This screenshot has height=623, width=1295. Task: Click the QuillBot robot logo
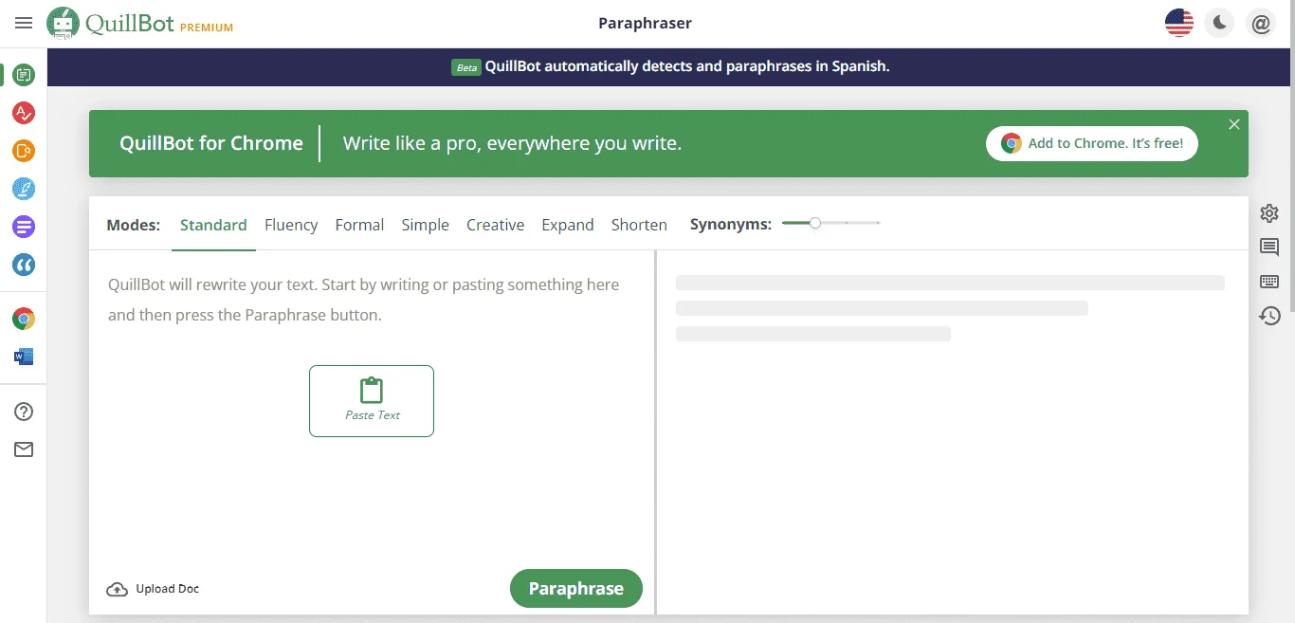pyautogui.click(x=64, y=24)
